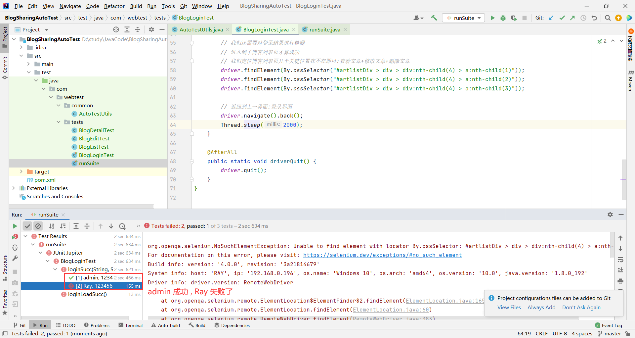635x338 pixels.
Task: Debug runSuite using the bug icon
Action: point(503,18)
